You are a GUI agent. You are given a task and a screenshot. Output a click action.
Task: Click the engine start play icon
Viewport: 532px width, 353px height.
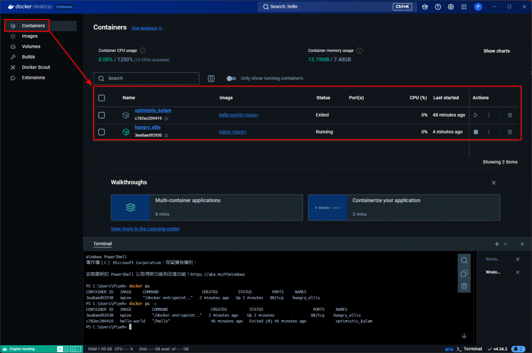click(x=60, y=349)
